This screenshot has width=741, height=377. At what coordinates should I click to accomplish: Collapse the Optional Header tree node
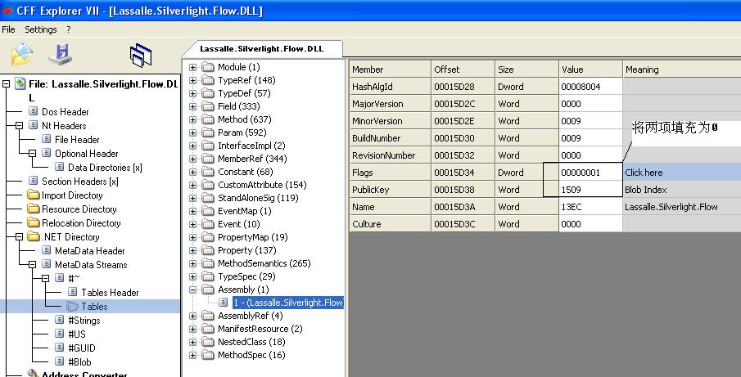point(32,154)
